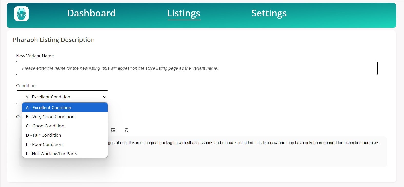The height and width of the screenshot is (187, 404).
Task: Collapse the Condition dropdown selector
Action: 62,97
